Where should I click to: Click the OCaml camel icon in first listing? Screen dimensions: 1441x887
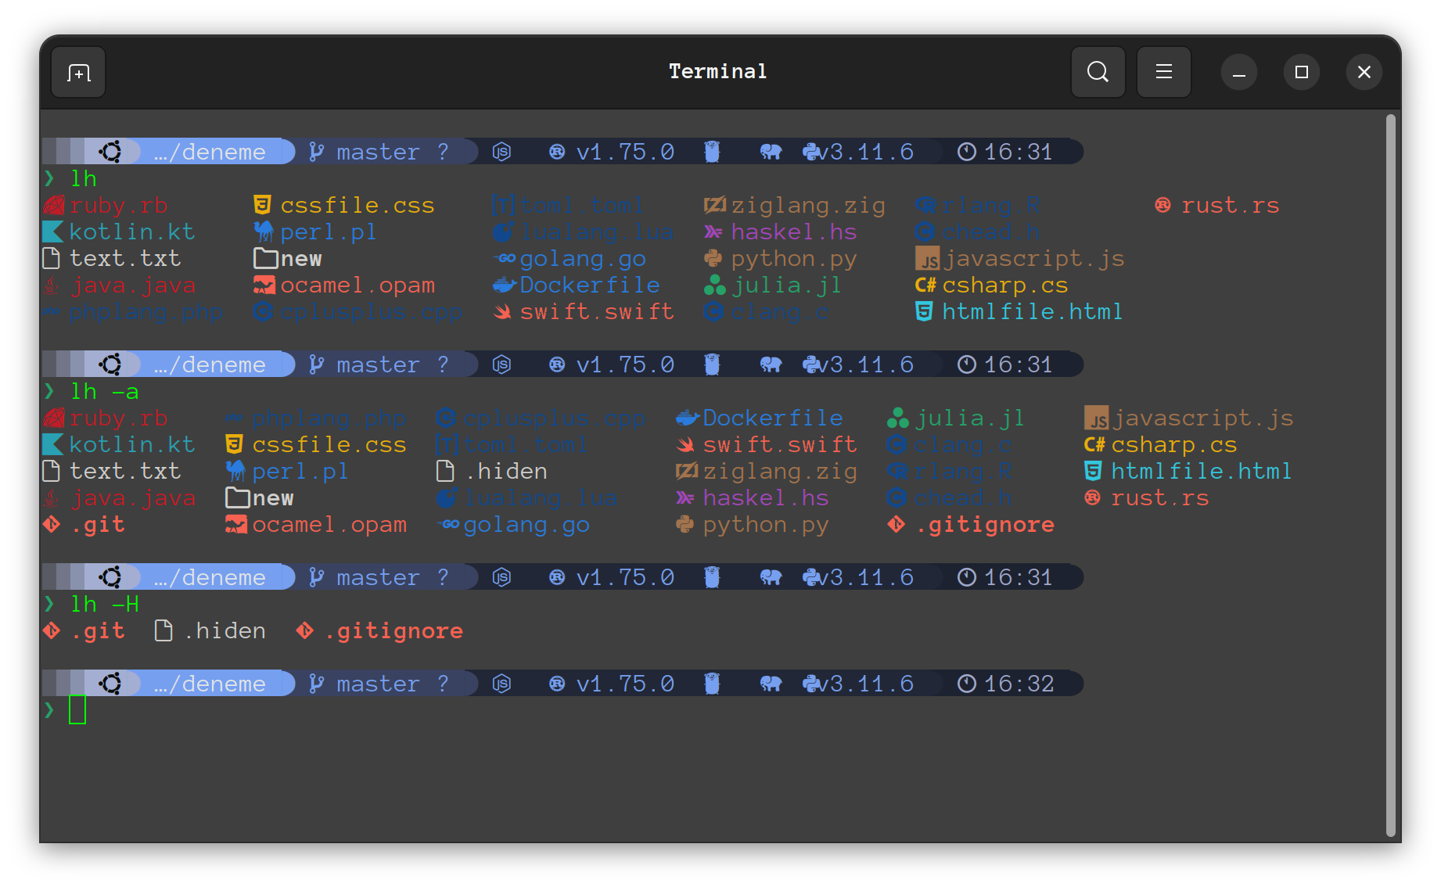click(264, 285)
